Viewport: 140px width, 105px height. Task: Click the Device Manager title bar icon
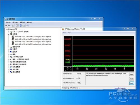click(x=6, y=19)
